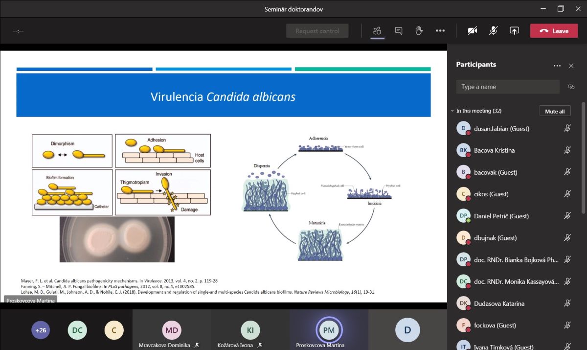
Task: Open the show participants icon
Action: 377,31
